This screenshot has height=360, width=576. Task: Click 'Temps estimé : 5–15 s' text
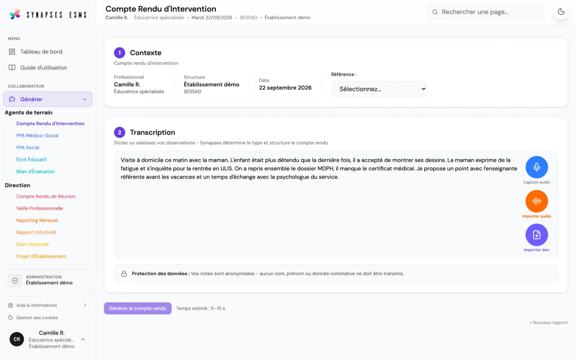[x=200, y=308]
